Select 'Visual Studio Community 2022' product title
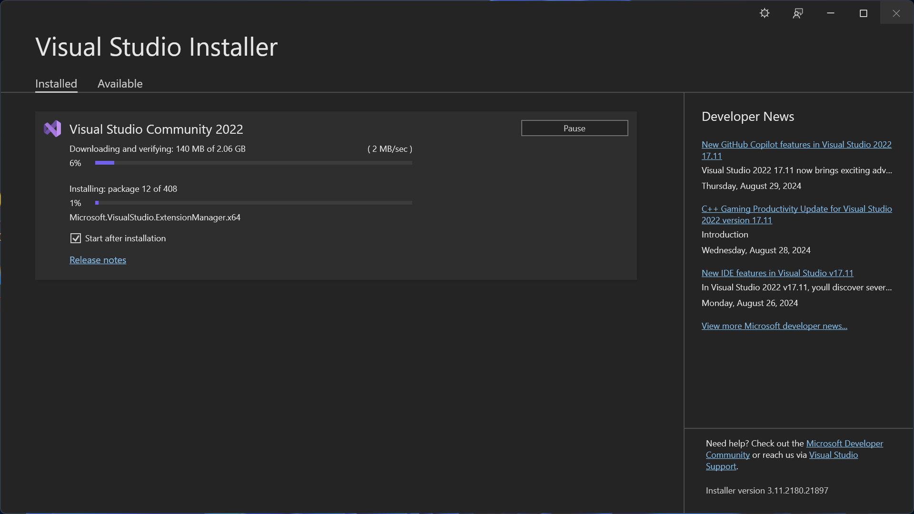This screenshot has height=514, width=914. pos(156,129)
